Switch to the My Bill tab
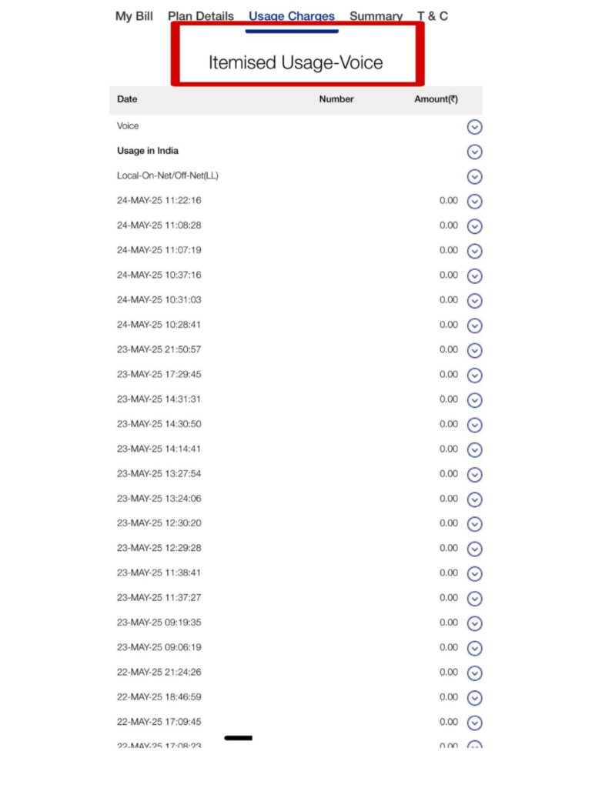 point(134,16)
